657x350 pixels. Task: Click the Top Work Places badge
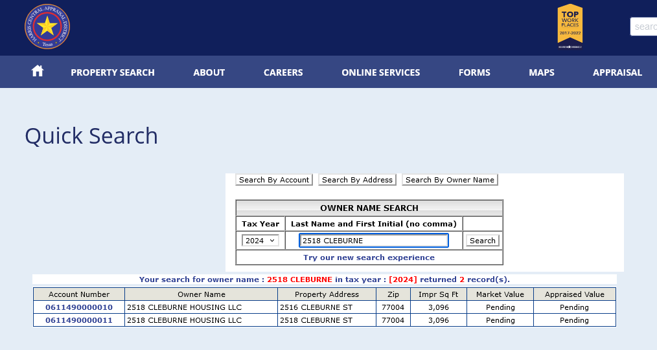570,26
